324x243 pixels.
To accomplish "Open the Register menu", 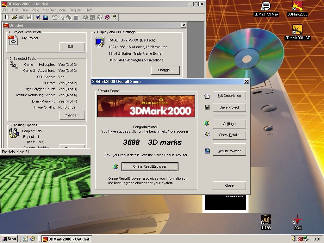I will 75,10.
